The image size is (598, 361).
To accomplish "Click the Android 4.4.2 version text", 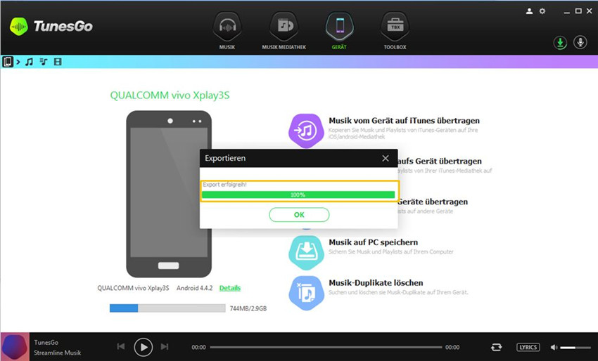I will click(x=194, y=288).
